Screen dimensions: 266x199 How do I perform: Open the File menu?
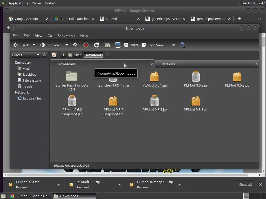point(15,36)
